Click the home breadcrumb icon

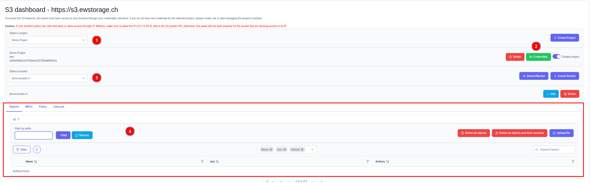14,119
